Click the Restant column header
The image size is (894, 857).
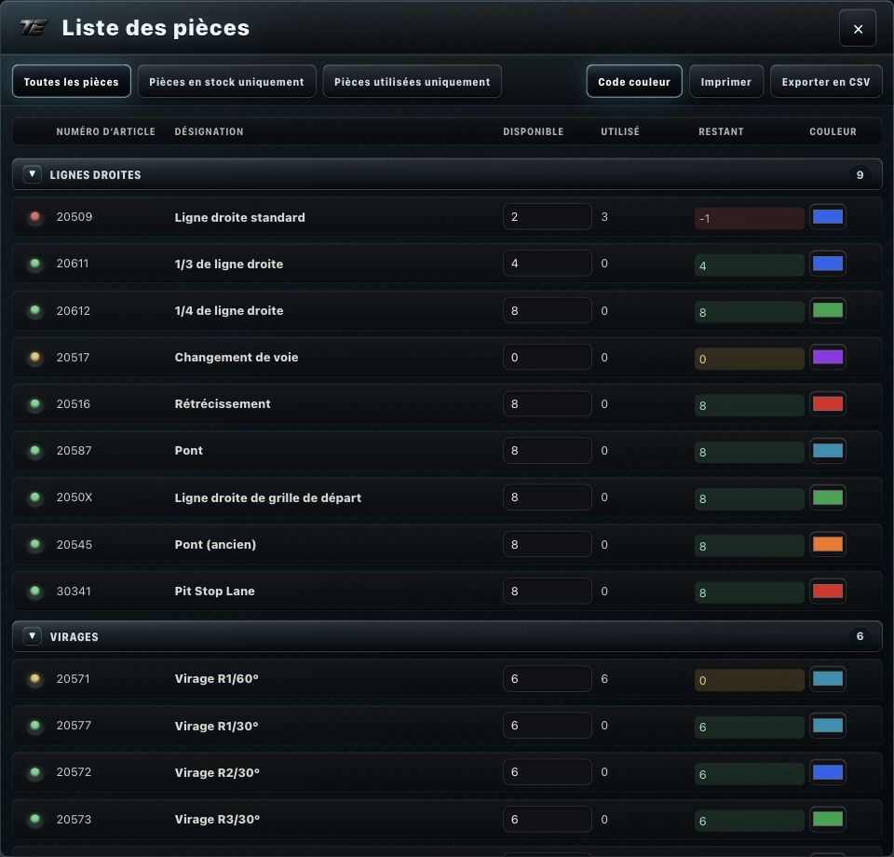click(x=721, y=131)
